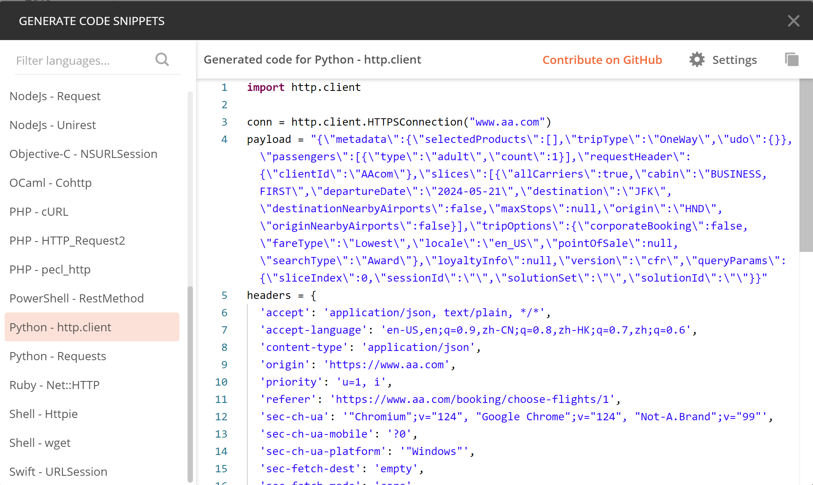813x485 pixels.
Task: Choose PHP - pecl_http option
Action: (92, 269)
